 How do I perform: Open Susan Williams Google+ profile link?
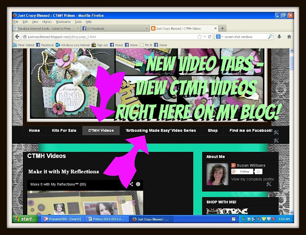[x=251, y=165]
